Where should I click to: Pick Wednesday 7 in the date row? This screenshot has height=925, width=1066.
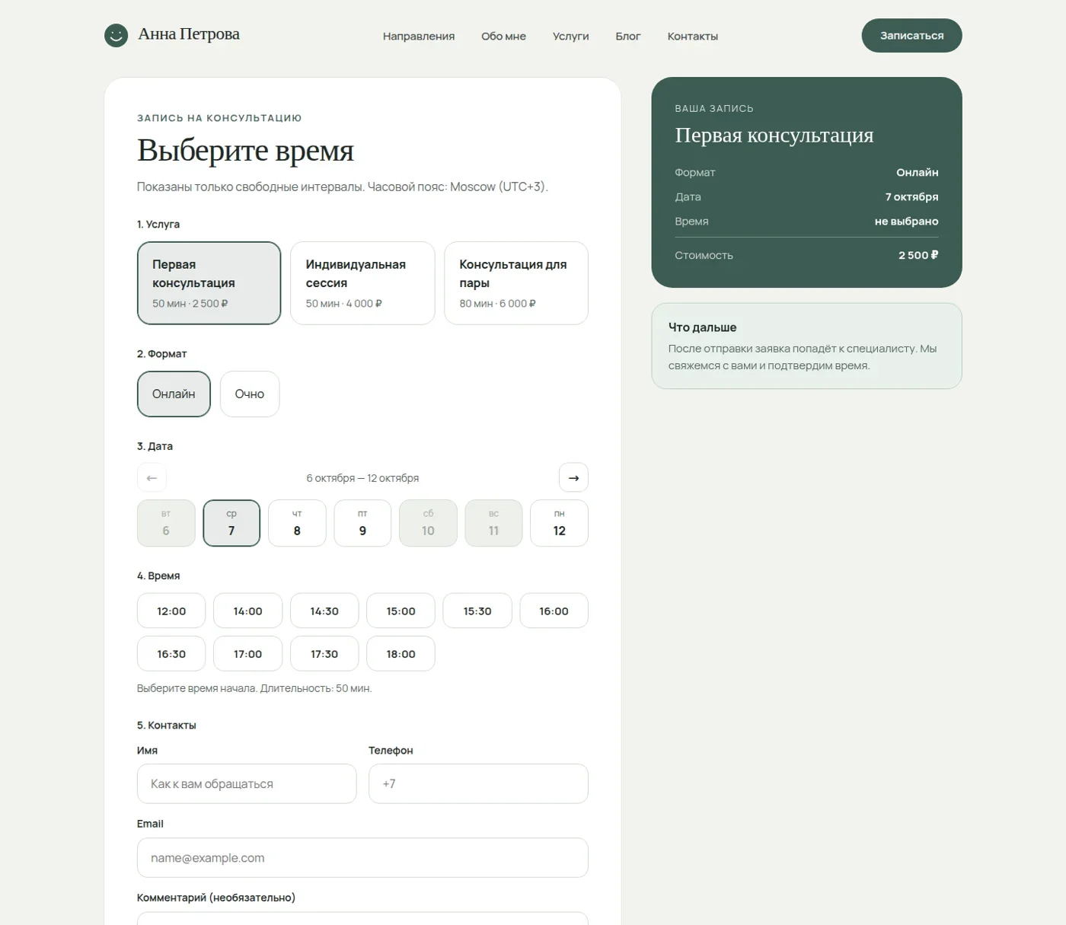pos(231,523)
